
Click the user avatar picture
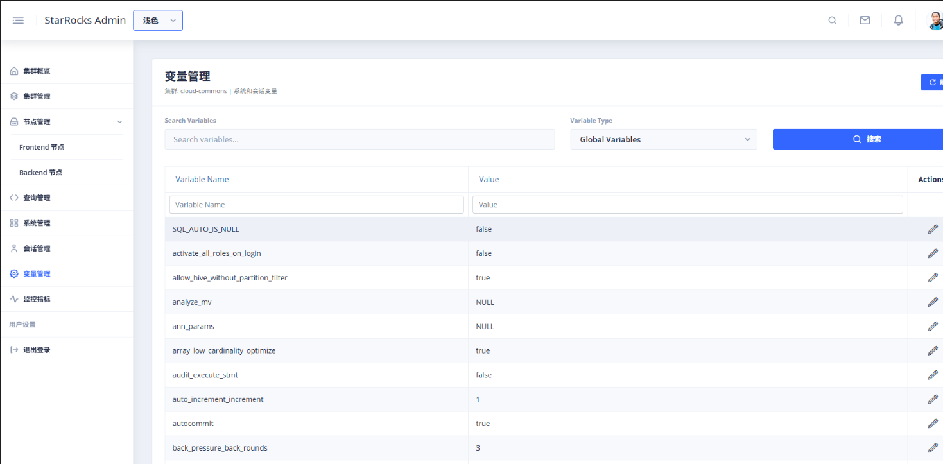point(935,20)
